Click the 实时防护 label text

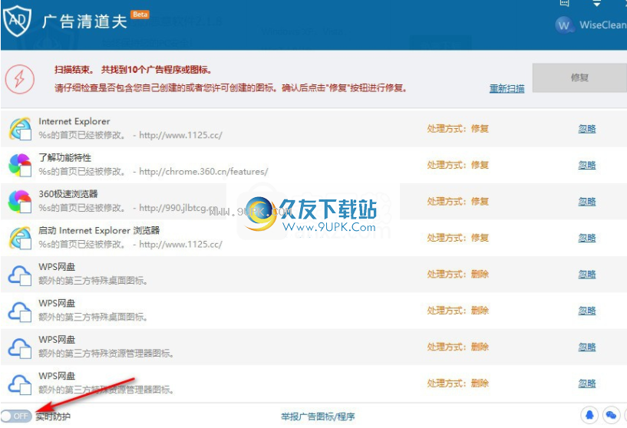(x=53, y=416)
